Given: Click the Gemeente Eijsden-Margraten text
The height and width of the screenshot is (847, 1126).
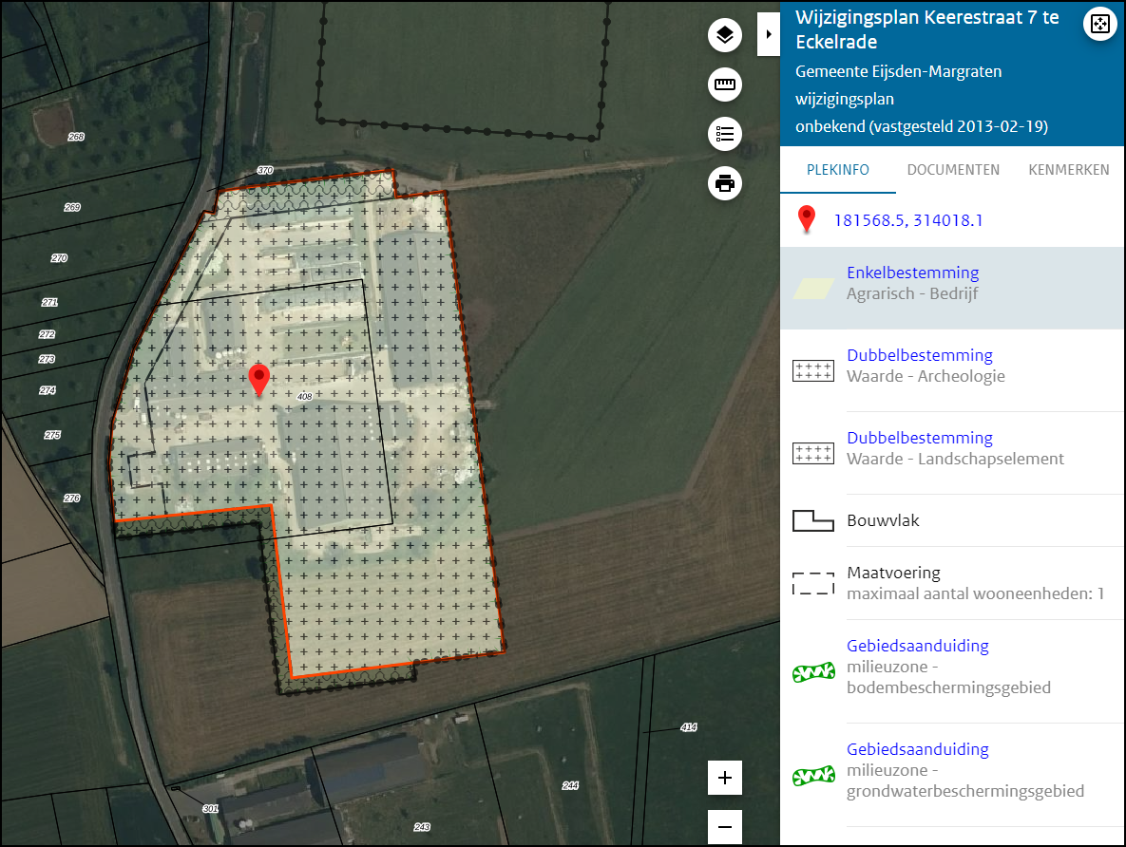Looking at the screenshot, I should 898,72.
